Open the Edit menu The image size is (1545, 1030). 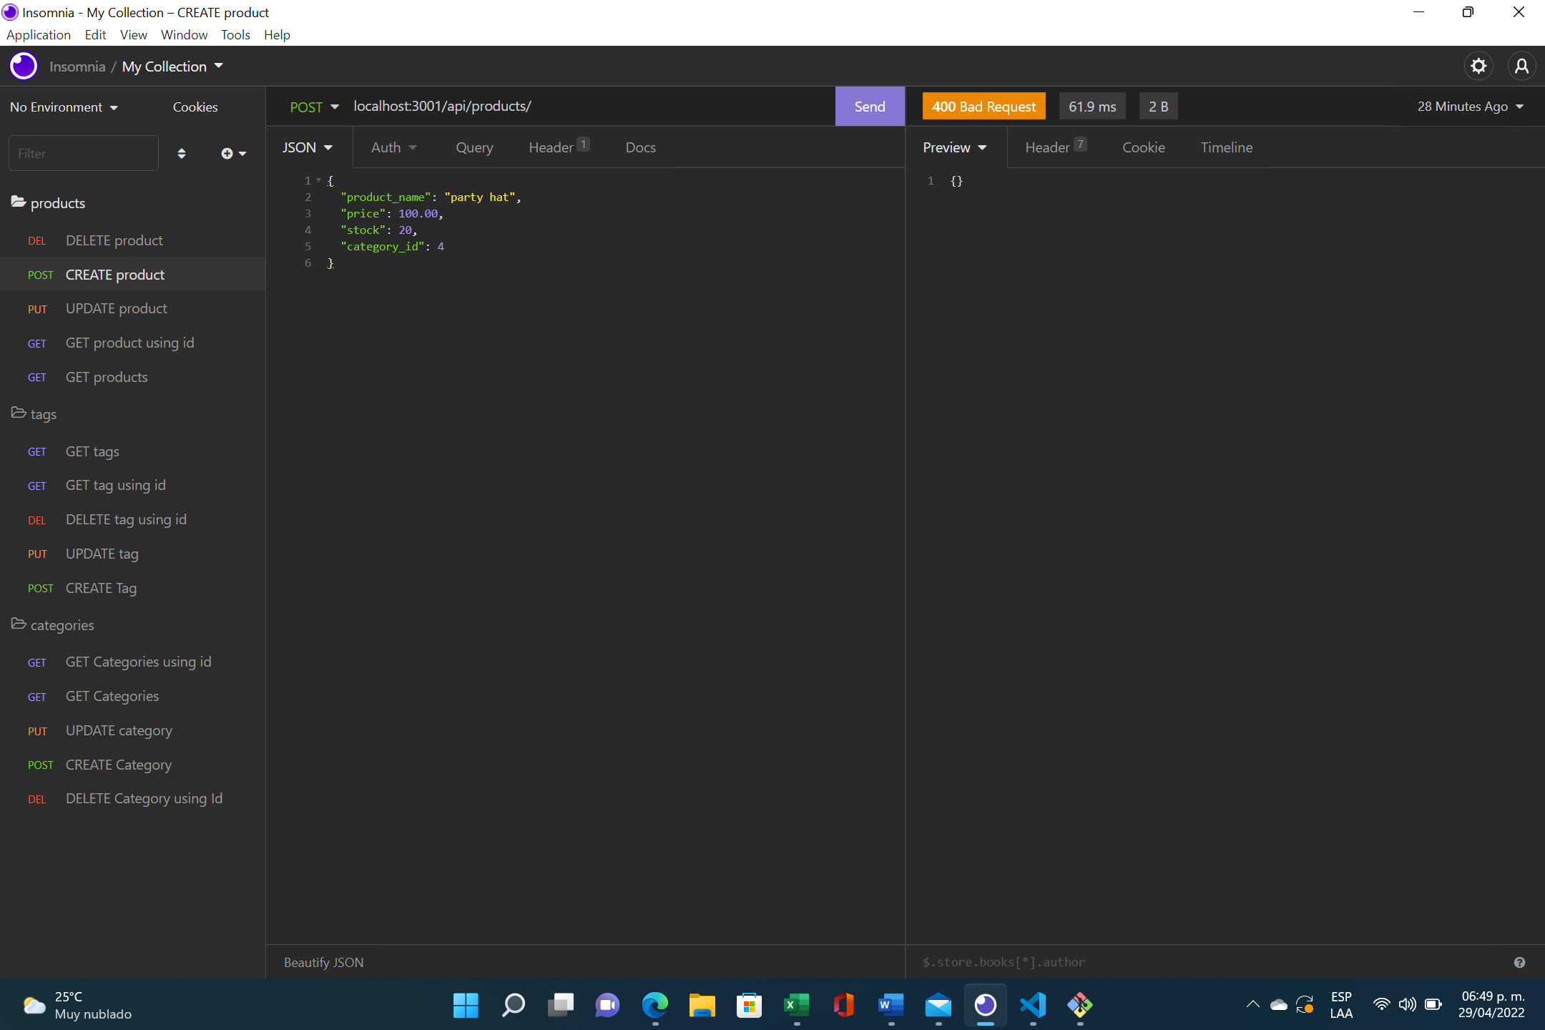point(95,35)
